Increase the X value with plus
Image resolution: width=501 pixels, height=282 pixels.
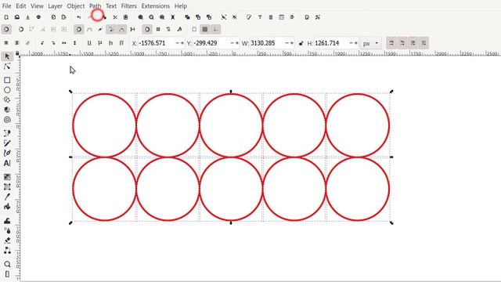pyautogui.click(x=182, y=43)
